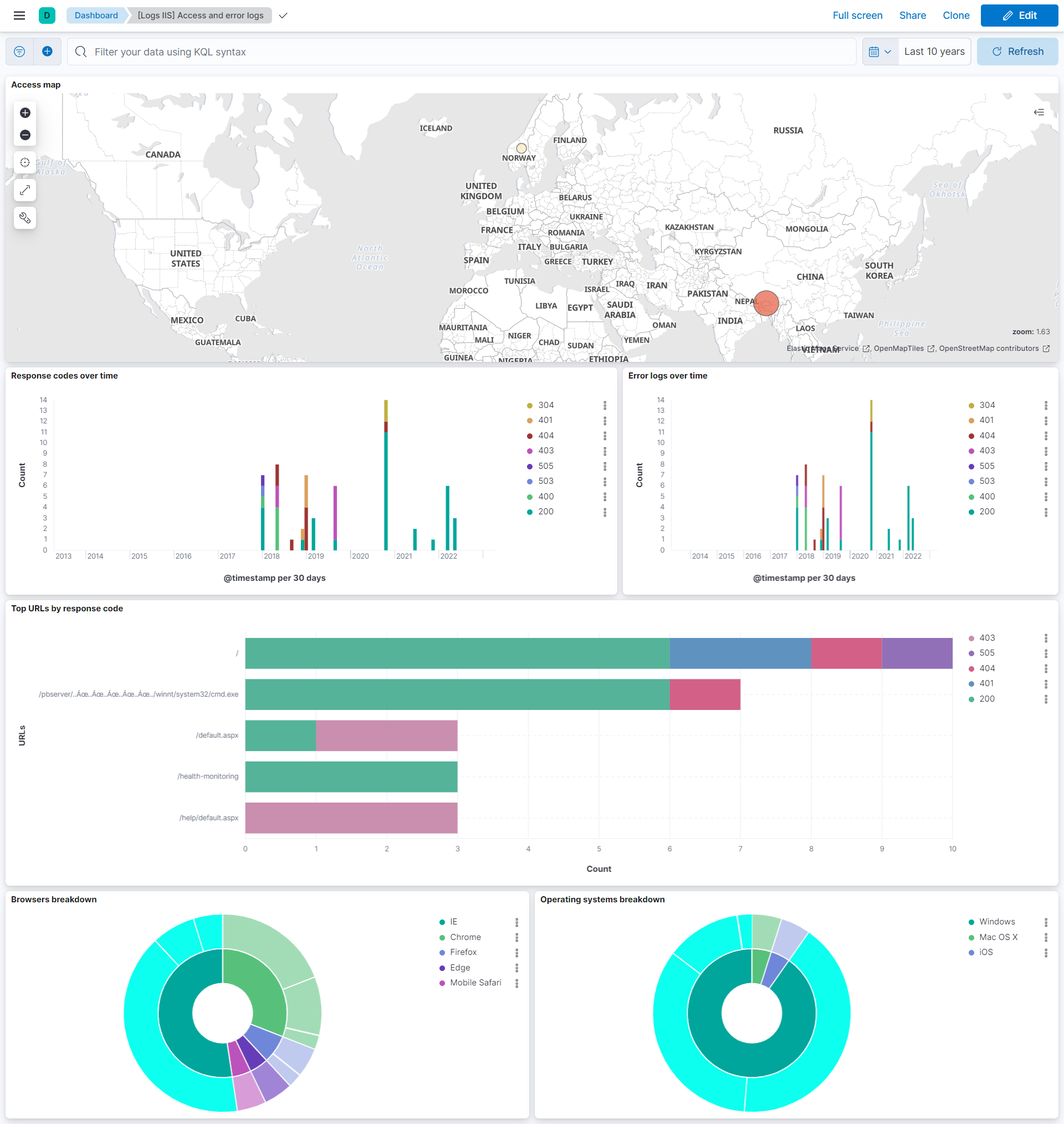Image resolution: width=1064 pixels, height=1124 pixels.
Task: Zoom in on the Access map
Action: coord(24,113)
